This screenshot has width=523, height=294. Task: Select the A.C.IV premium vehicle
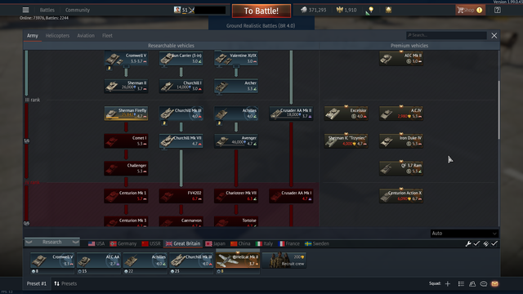pos(401,114)
